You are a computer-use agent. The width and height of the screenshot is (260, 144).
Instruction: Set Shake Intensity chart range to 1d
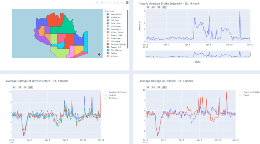click(148, 7)
